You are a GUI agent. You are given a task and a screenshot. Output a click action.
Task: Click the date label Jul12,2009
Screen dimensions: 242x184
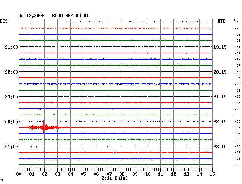pyautogui.click(x=32, y=16)
